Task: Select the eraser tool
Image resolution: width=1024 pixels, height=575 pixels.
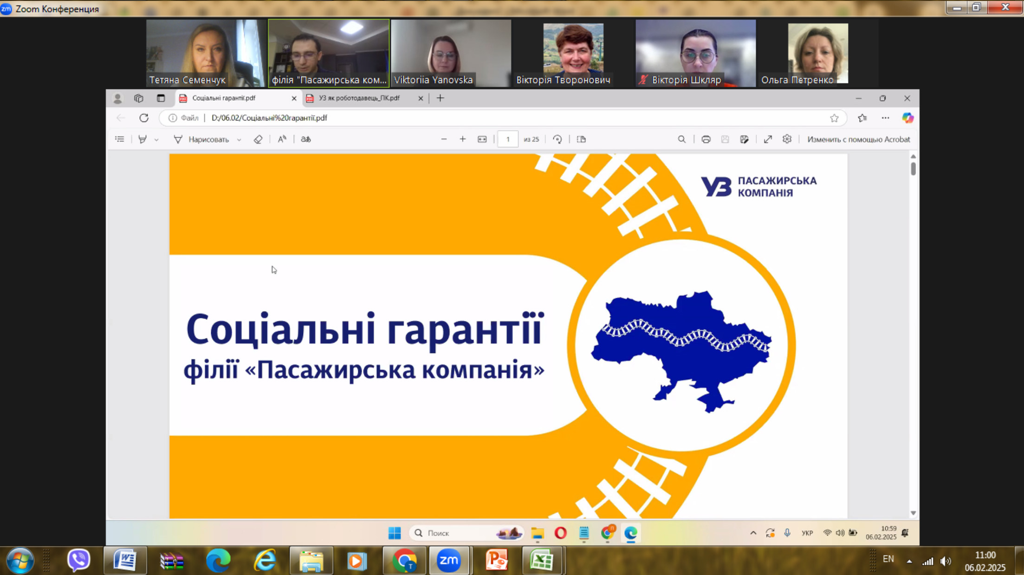Action: (x=258, y=139)
